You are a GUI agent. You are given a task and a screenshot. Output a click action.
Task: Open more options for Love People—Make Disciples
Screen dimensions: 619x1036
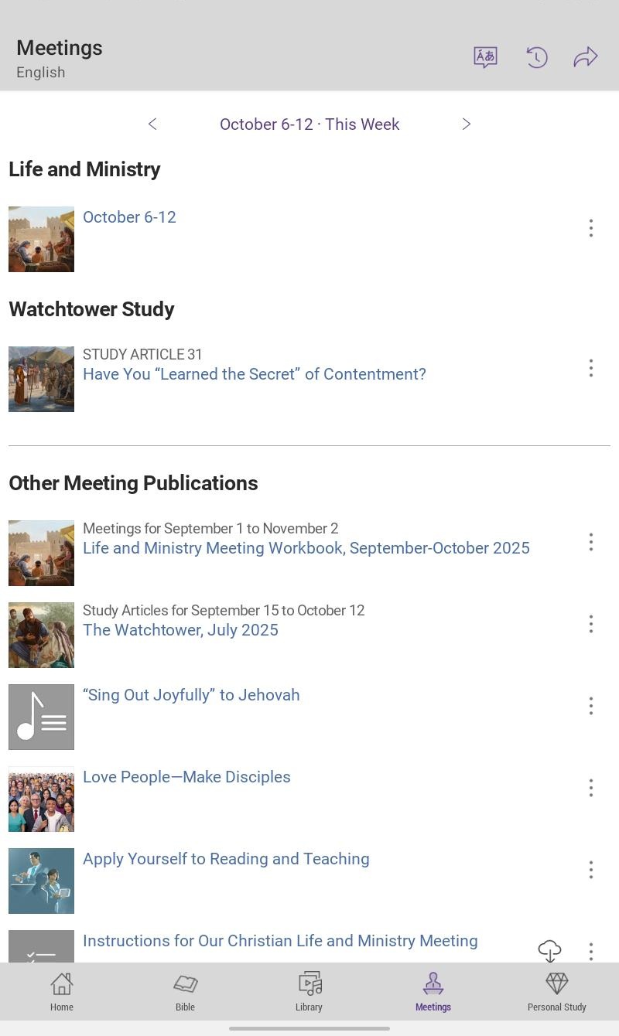(591, 788)
